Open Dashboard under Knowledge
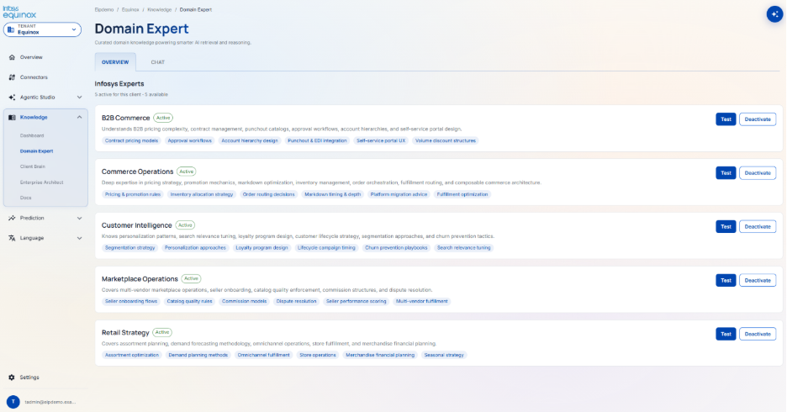The width and height of the screenshot is (787, 412). point(32,135)
